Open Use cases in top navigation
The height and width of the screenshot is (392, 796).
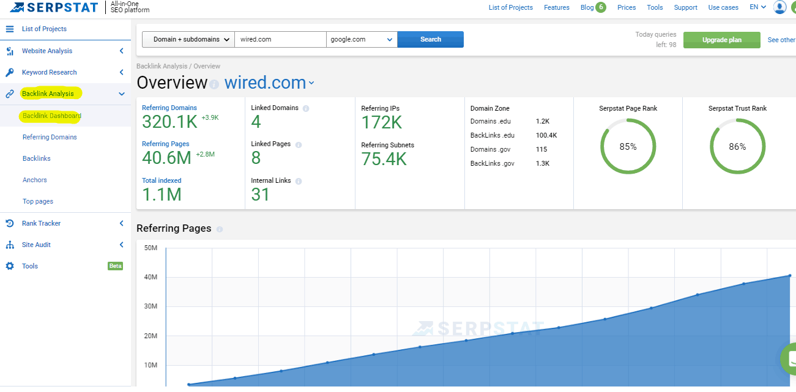[723, 7]
